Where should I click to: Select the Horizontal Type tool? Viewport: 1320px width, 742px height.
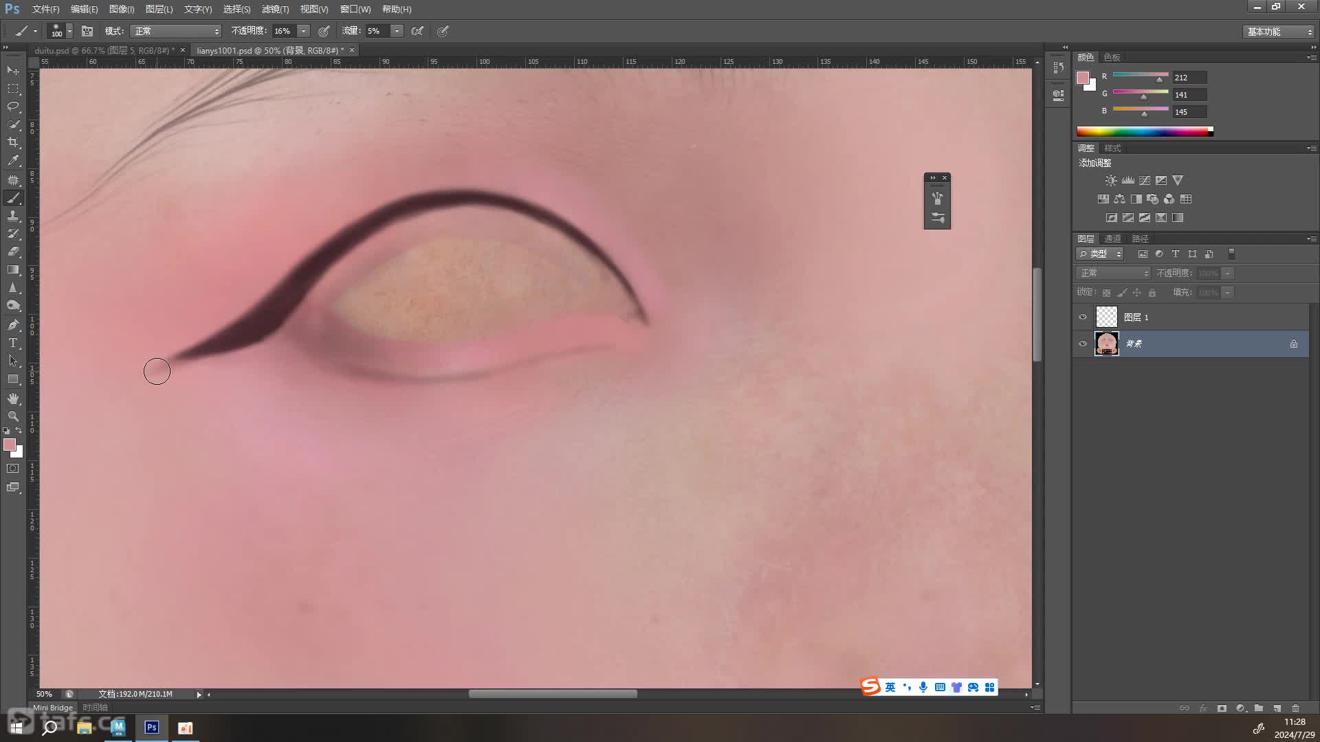13,343
